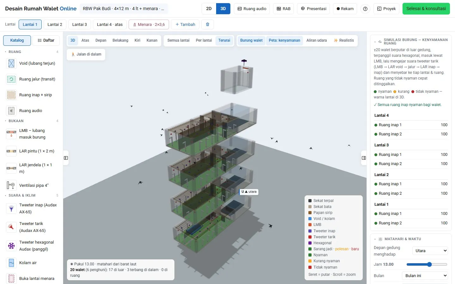Click the project name field RBW Pak Budi

pyautogui.click(x=124, y=9)
